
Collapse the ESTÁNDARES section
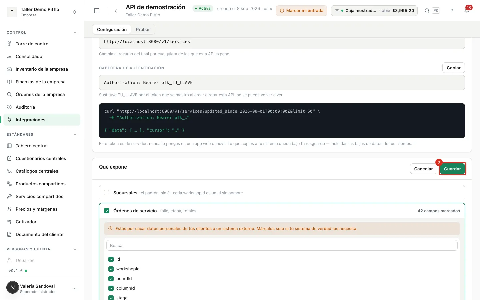75,135
